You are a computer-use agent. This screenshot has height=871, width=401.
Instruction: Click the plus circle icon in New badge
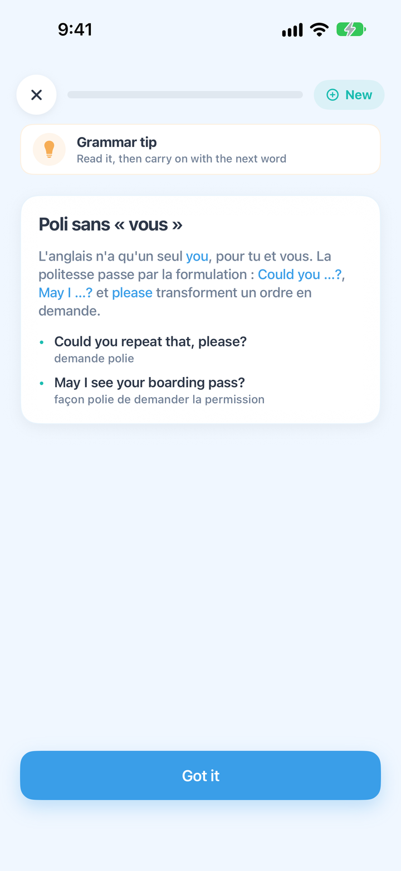[x=332, y=95]
